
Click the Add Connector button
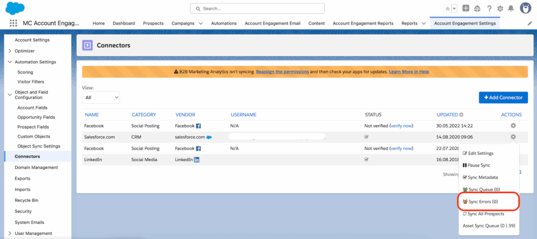pyautogui.click(x=503, y=97)
